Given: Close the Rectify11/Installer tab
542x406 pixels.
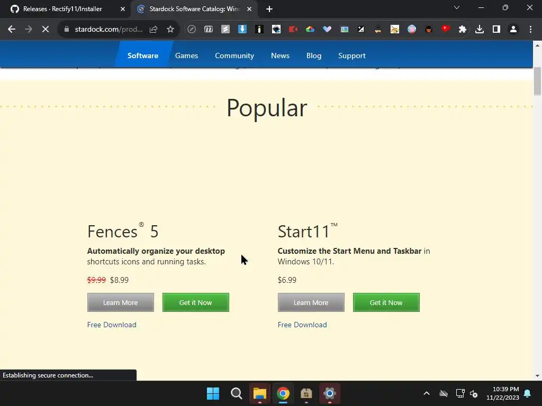Looking at the screenshot, I should [x=123, y=9].
